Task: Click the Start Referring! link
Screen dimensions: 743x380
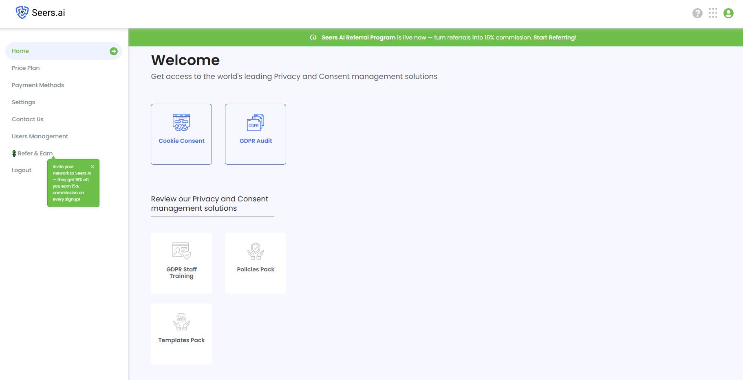Action: [x=555, y=37]
